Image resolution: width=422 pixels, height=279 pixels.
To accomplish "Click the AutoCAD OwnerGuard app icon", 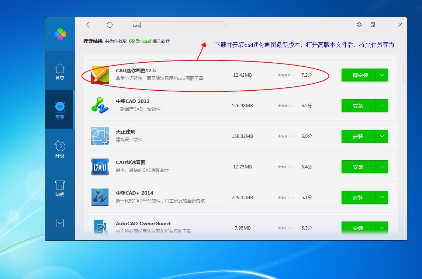I will coord(100,227).
